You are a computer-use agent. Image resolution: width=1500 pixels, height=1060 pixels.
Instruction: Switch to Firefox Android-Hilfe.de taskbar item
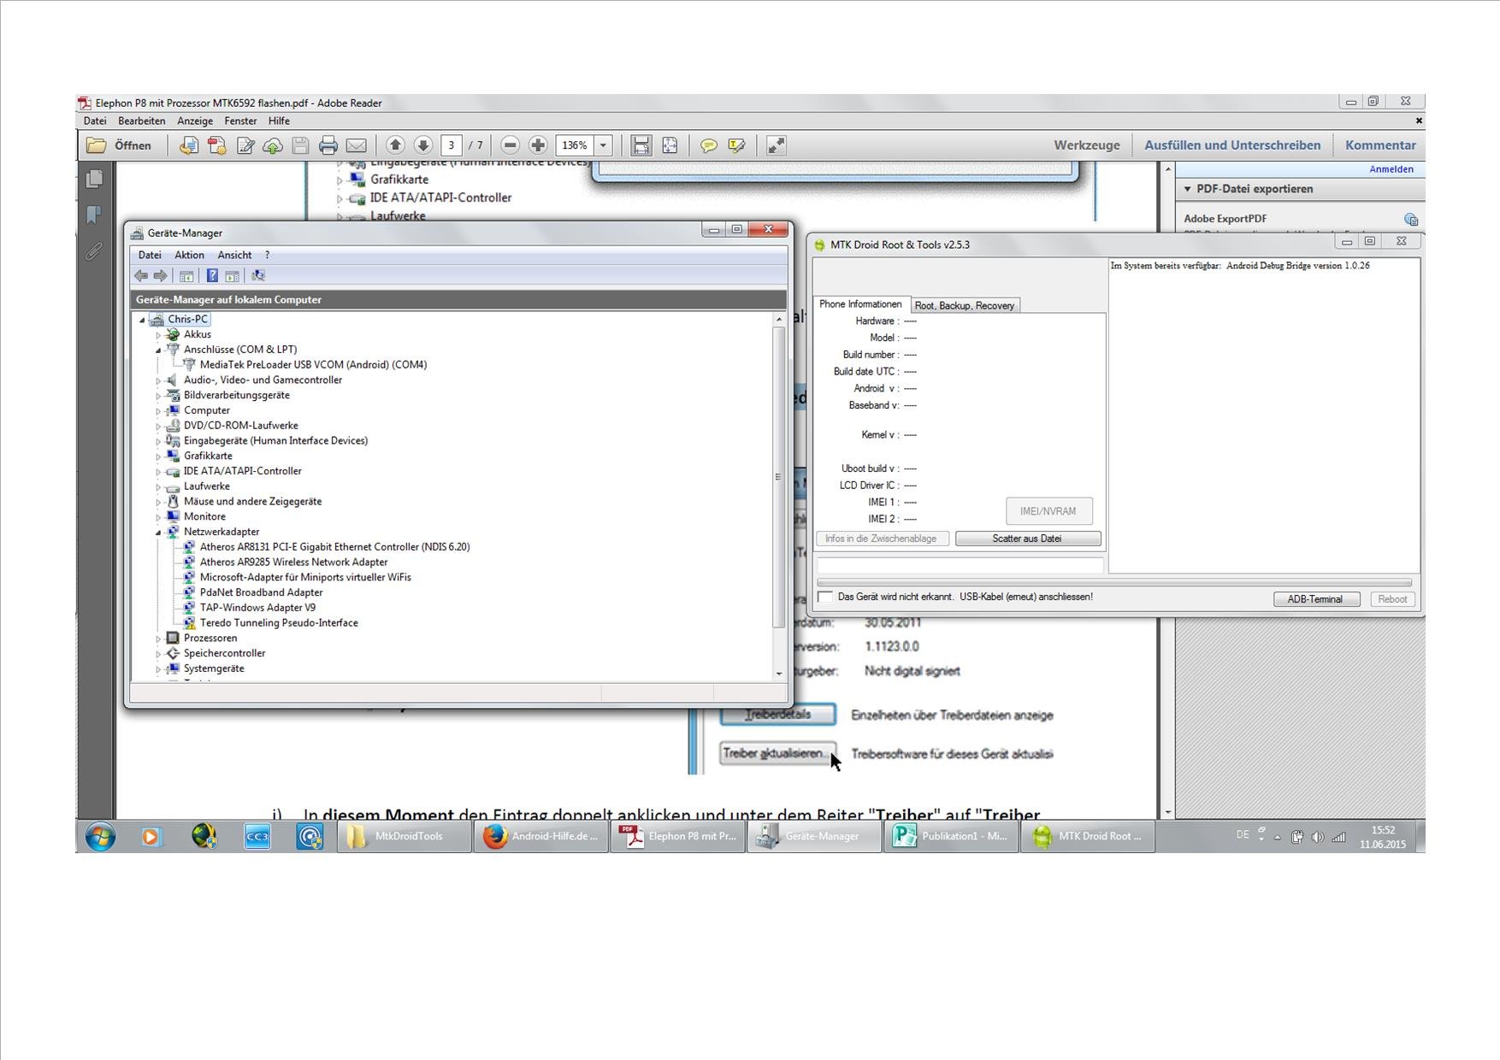pos(541,836)
